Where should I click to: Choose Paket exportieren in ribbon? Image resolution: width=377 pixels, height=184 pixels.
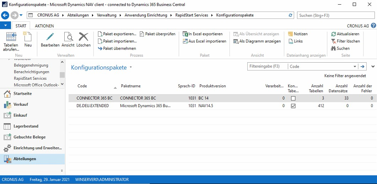(117, 34)
